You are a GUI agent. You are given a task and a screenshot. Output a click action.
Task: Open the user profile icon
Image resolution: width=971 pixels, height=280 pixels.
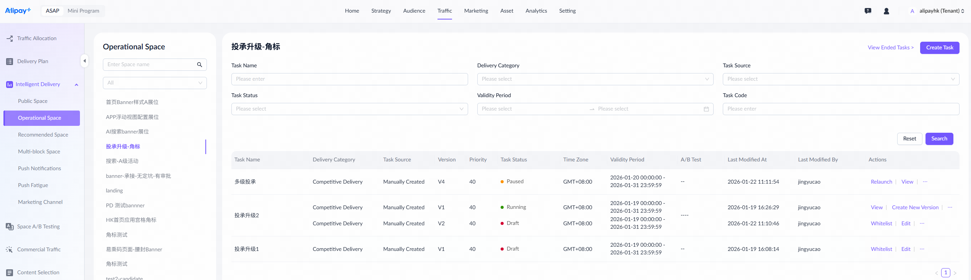pyautogui.click(x=886, y=11)
